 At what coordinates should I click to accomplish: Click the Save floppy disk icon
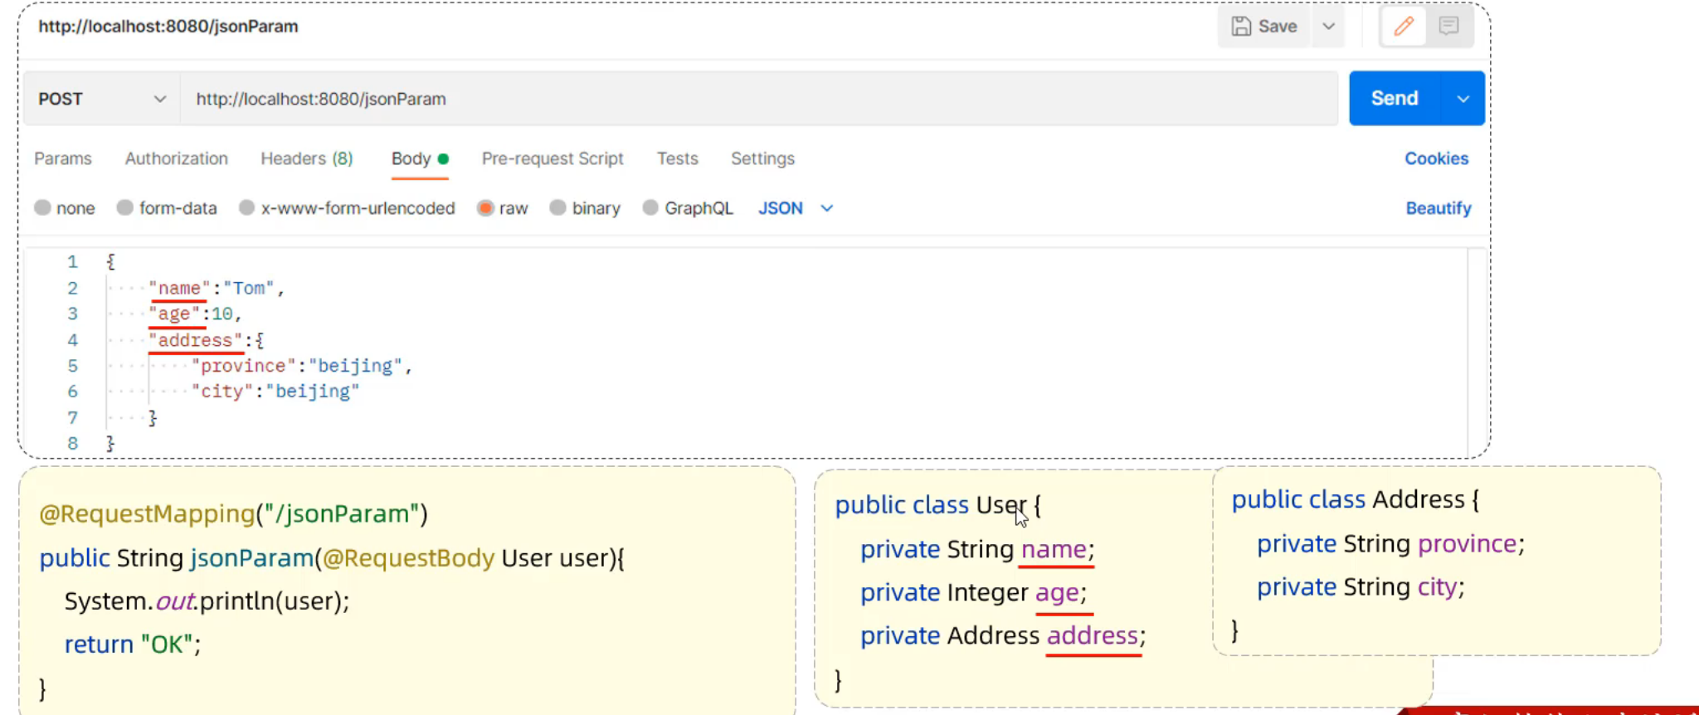pos(1241,27)
